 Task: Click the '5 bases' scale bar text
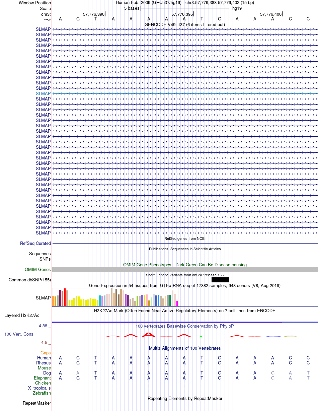pyautogui.click(x=132, y=8)
